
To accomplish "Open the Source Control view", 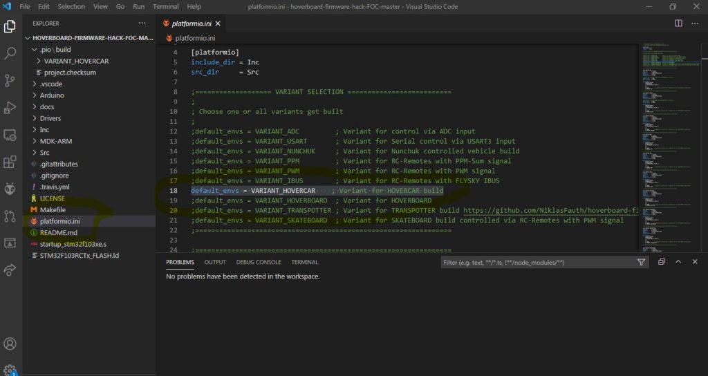I will tap(10, 80).
